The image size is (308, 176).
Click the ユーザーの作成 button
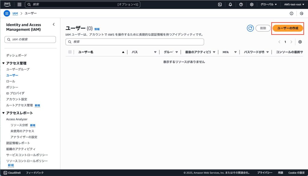tap(288, 28)
